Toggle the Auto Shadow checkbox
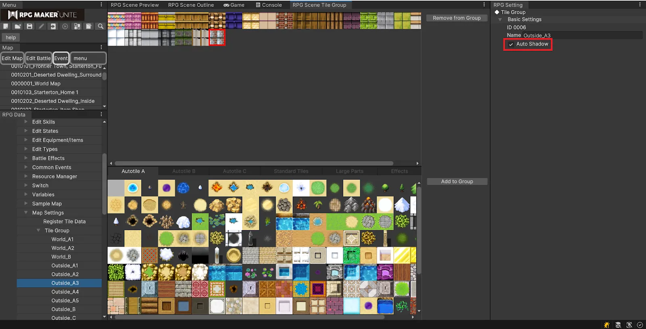 pos(511,44)
